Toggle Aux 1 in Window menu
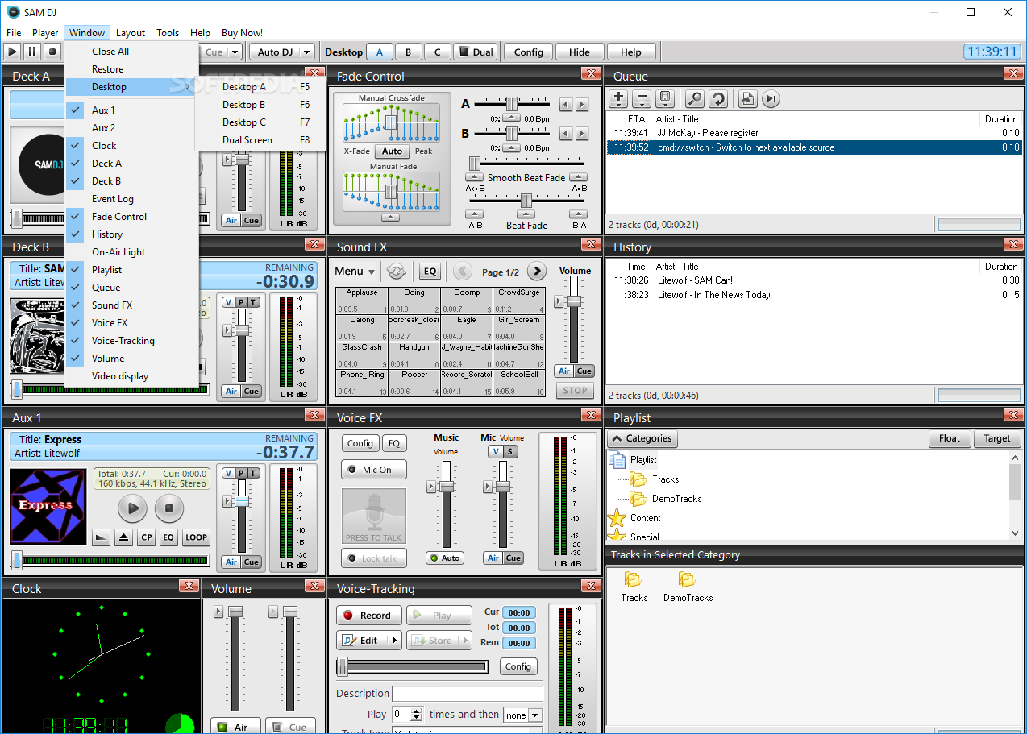Viewport: 1027px width, 734px height. [131, 110]
